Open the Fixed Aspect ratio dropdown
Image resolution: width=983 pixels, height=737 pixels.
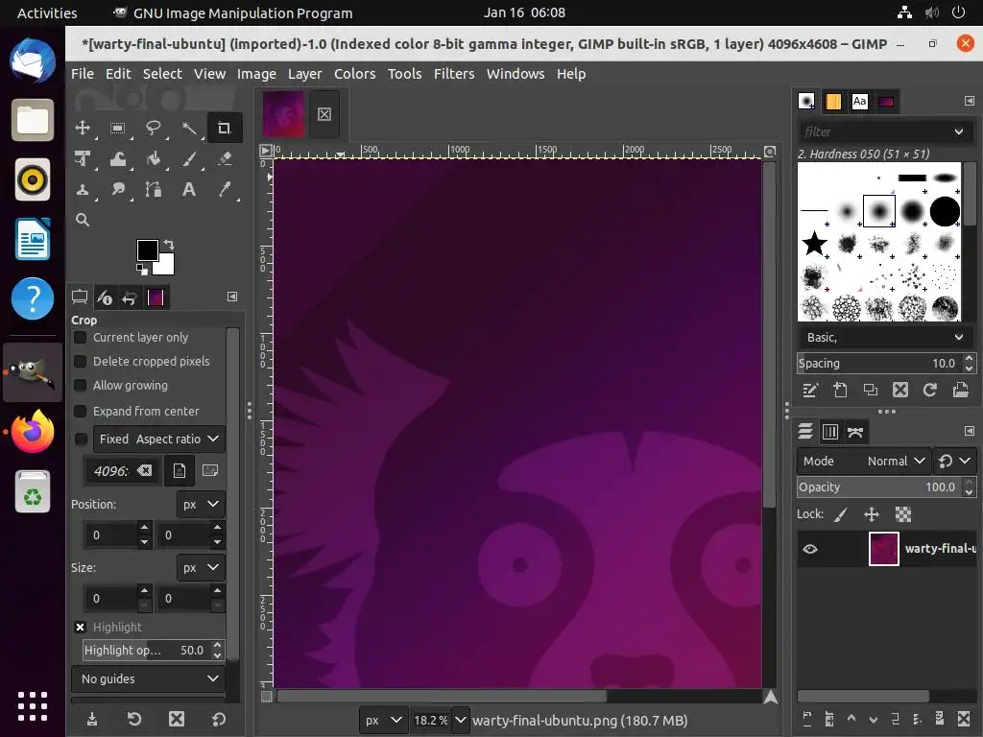click(x=159, y=439)
